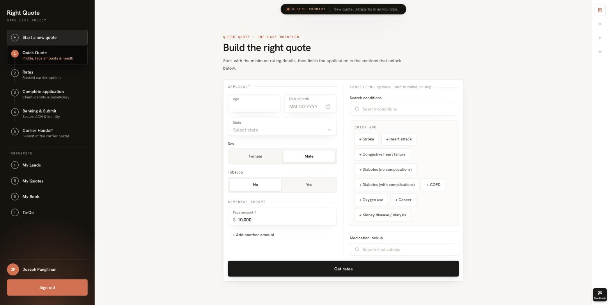Add another amount link
The image size is (608, 305).
tap(253, 235)
